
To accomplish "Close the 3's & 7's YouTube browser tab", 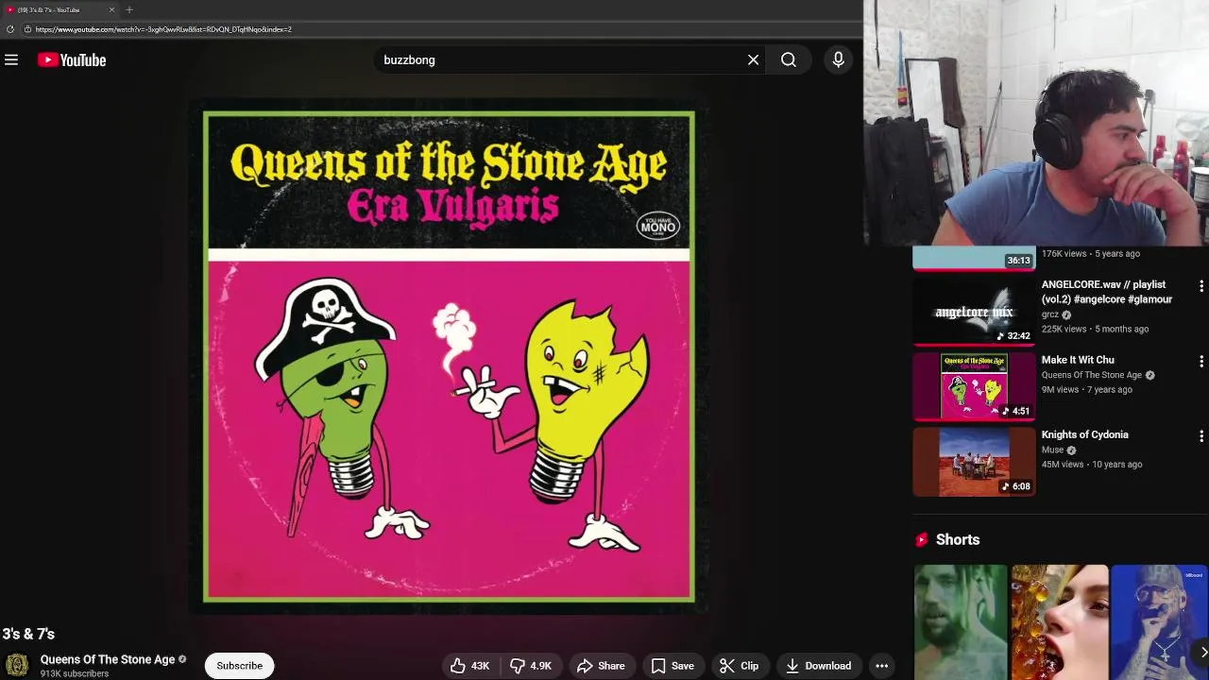I will coord(111,9).
